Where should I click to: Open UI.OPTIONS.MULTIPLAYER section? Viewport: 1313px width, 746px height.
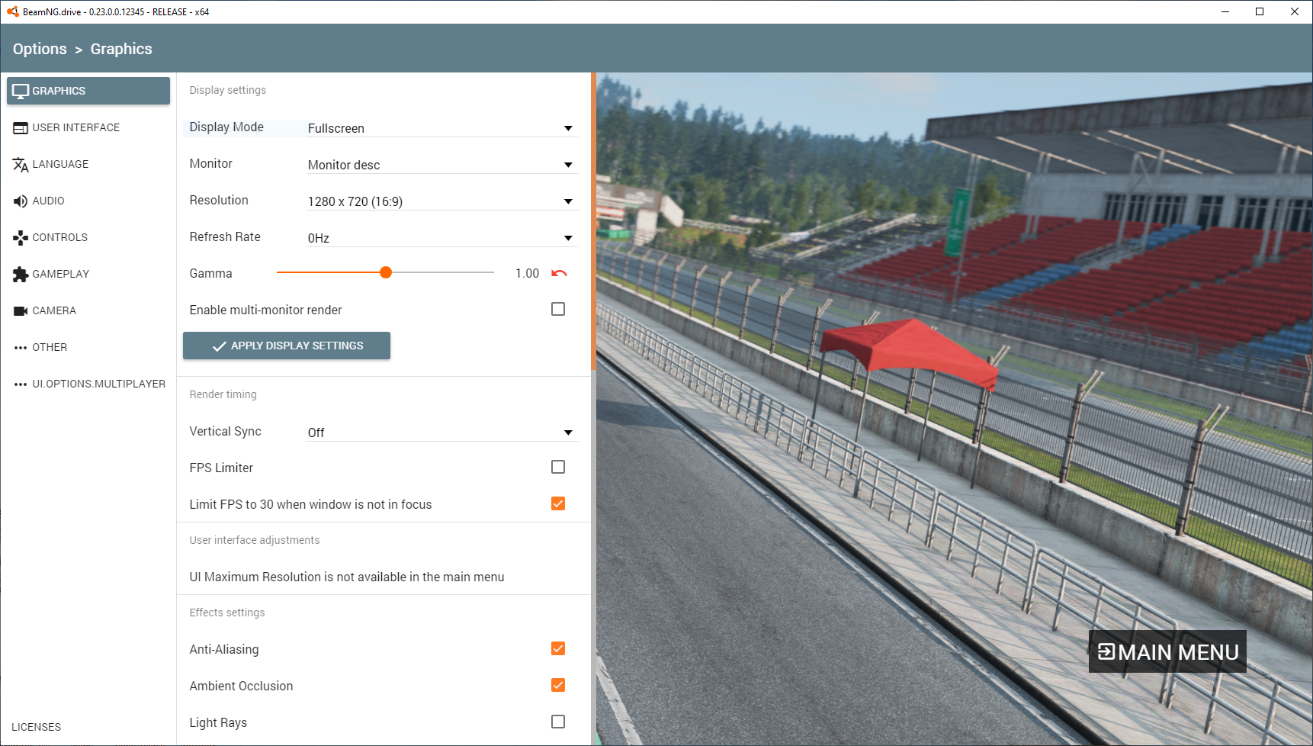(x=88, y=384)
